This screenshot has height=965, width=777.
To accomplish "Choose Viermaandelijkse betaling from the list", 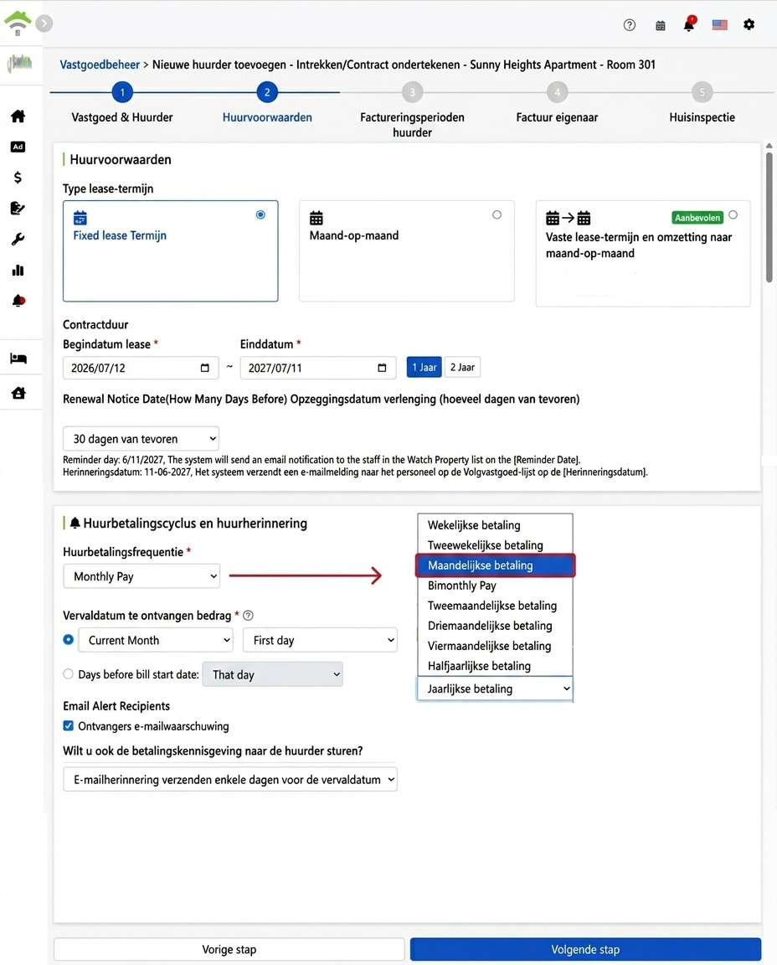I will coord(495,646).
